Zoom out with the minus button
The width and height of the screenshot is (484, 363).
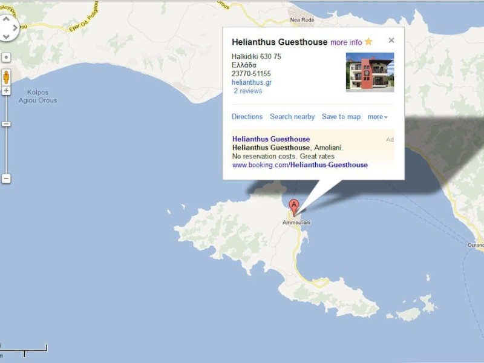coord(6,178)
